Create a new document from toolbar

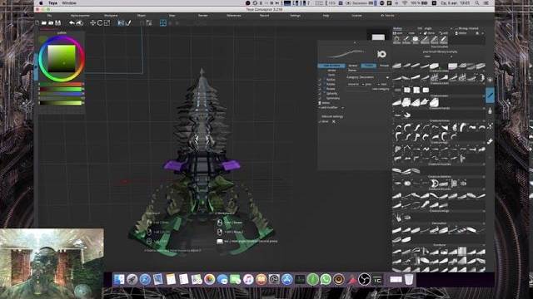point(37,22)
